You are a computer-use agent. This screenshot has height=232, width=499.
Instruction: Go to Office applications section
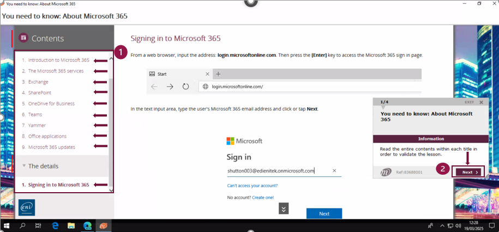tap(47, 136)
